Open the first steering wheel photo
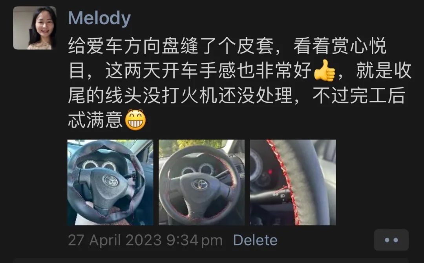424x263 pixels. coord(110,182)
